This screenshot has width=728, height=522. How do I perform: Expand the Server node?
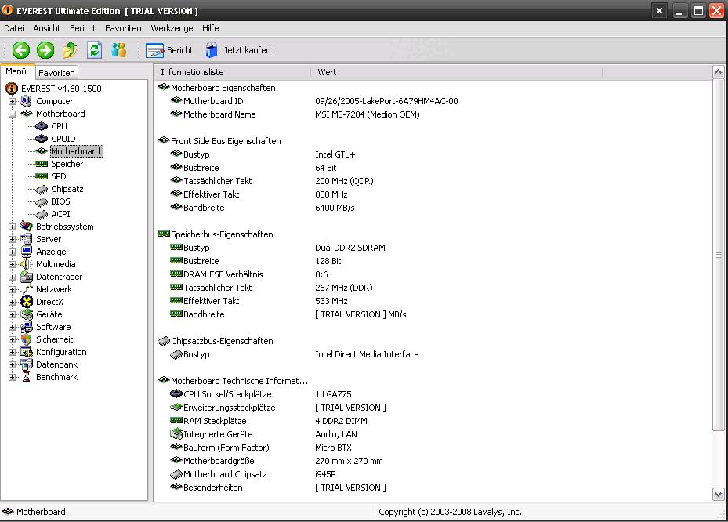pos(12,239)
